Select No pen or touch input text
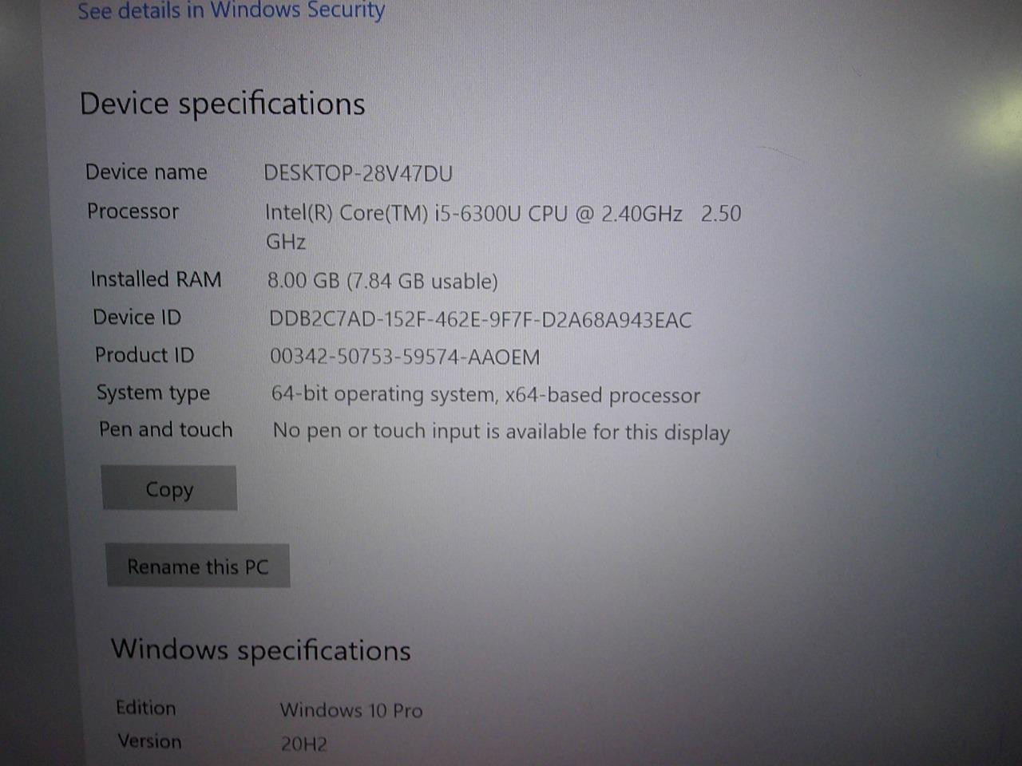Image resolution: width=1022 pixels, height=766 pixels. 501,432
